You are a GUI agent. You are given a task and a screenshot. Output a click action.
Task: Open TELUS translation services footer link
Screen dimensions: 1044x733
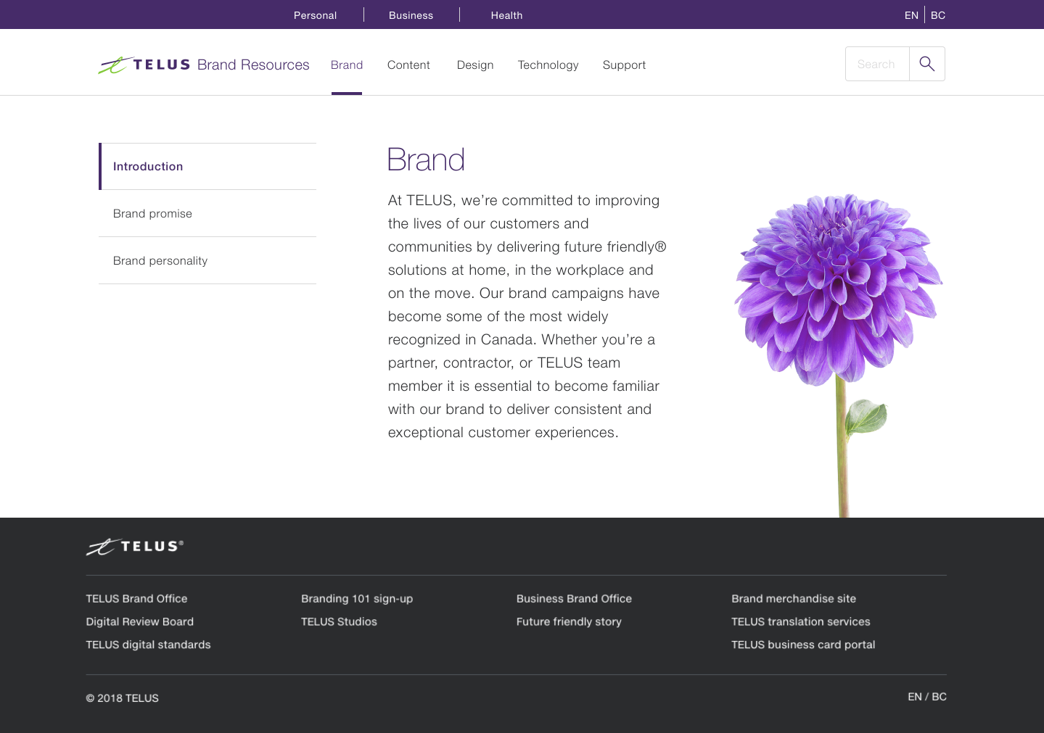coord(801,622)
